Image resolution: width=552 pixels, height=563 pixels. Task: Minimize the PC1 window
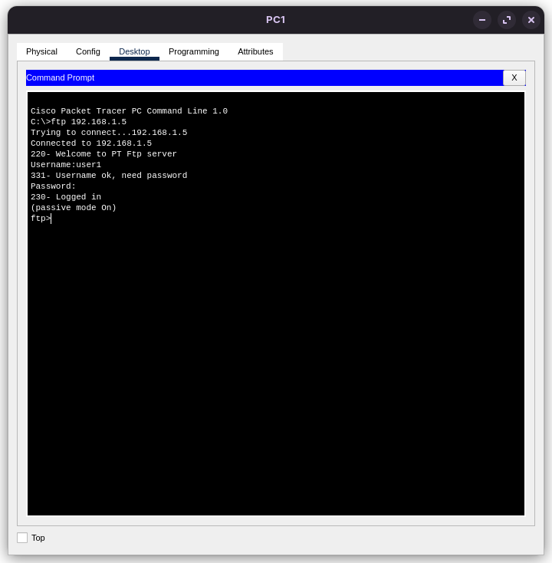pyautogui.click(x=482, y=20)
